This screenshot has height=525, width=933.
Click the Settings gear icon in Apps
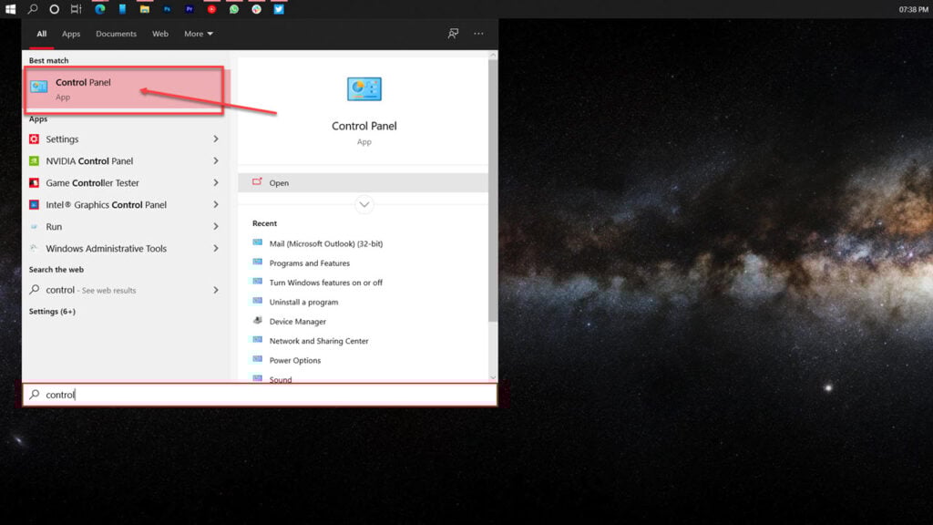35,139
